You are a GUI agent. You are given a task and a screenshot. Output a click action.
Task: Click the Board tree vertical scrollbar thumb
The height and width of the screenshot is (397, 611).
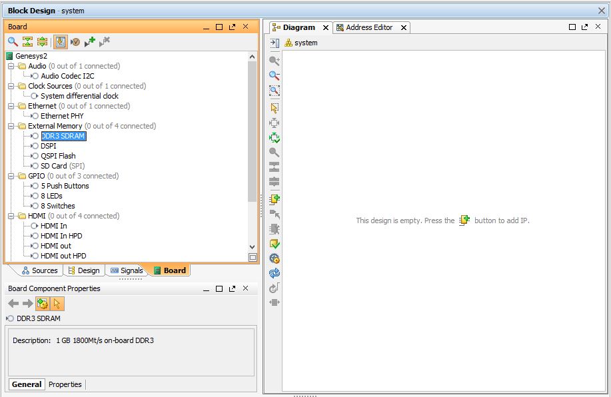tap(252, 132)
